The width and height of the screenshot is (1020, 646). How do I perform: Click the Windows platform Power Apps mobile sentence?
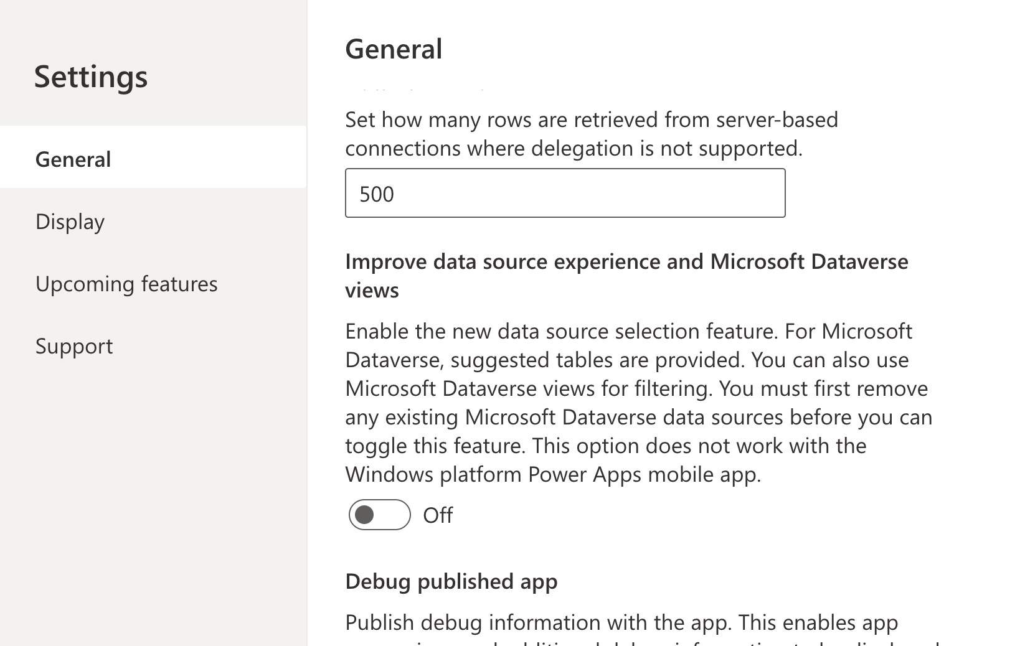tap(553, 474)
